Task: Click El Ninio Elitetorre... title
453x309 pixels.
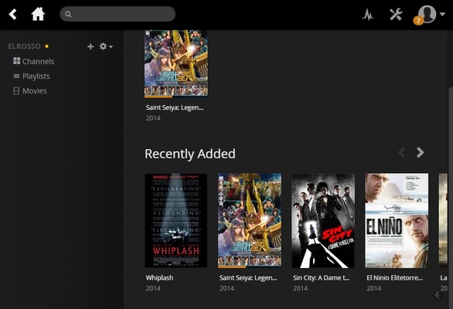Action: pyautogui.click(x=395, y=278)
